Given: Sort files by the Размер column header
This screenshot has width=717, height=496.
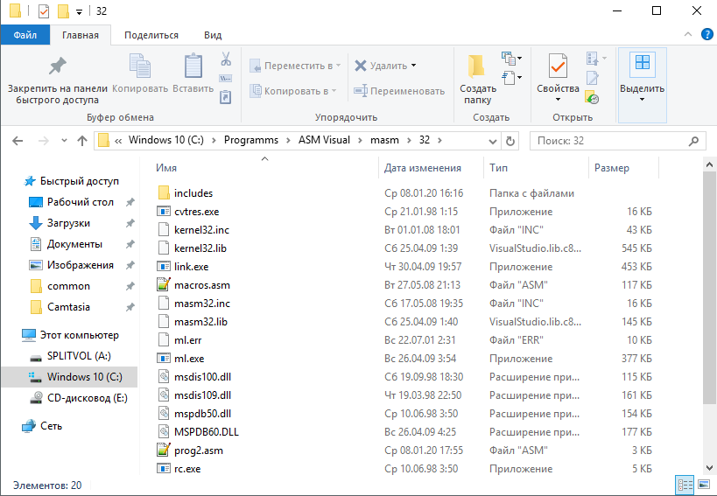Looking at the screenshot, I should pos(611,168).
